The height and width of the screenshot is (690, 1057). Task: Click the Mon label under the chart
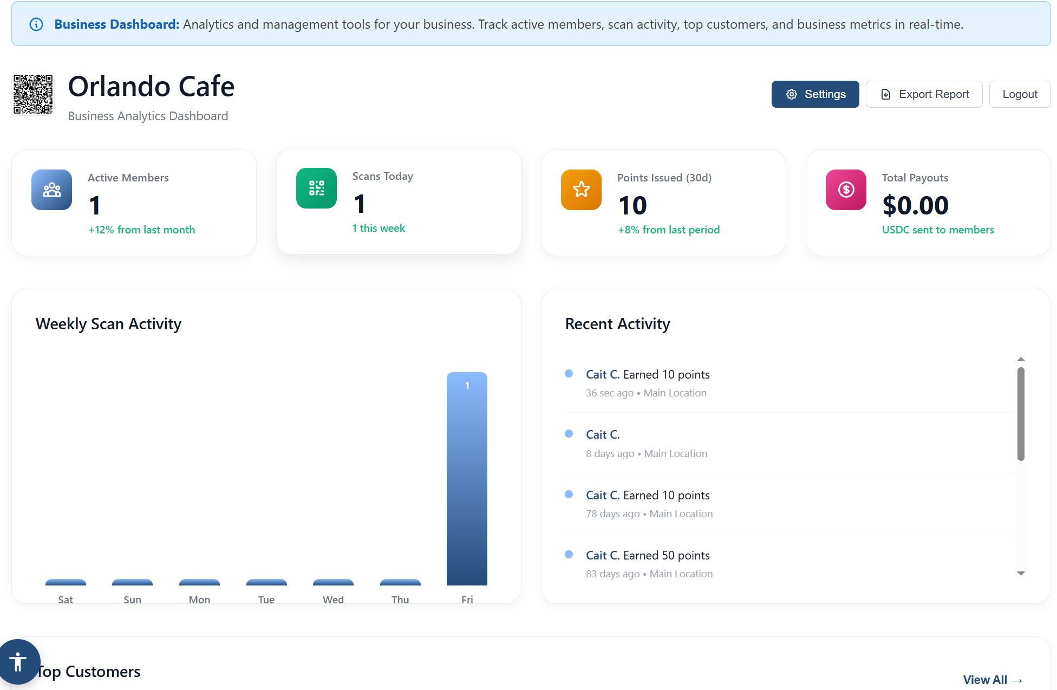tap(199, 600)
